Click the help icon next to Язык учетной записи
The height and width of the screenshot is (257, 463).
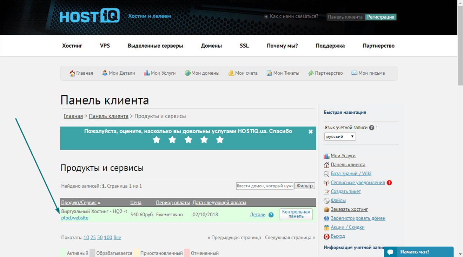tap(372, 128)
